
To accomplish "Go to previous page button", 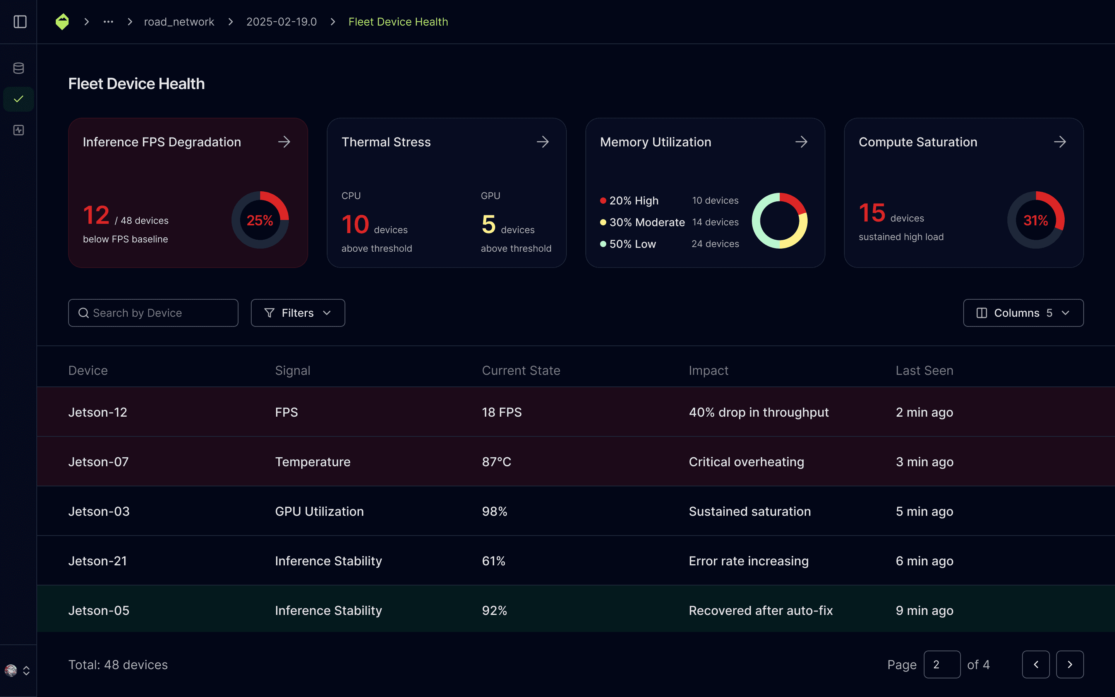I will [x=1035, y=664].
